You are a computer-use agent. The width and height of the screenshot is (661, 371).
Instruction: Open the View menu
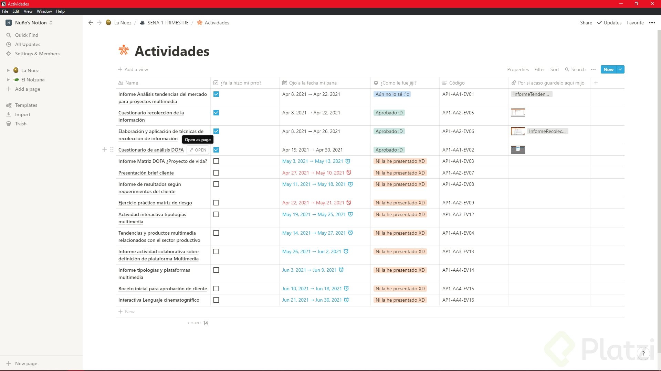coord(28,11)
